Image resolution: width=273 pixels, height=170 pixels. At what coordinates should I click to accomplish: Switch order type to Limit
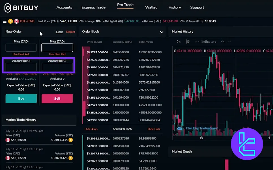click(x=59, y=32)
